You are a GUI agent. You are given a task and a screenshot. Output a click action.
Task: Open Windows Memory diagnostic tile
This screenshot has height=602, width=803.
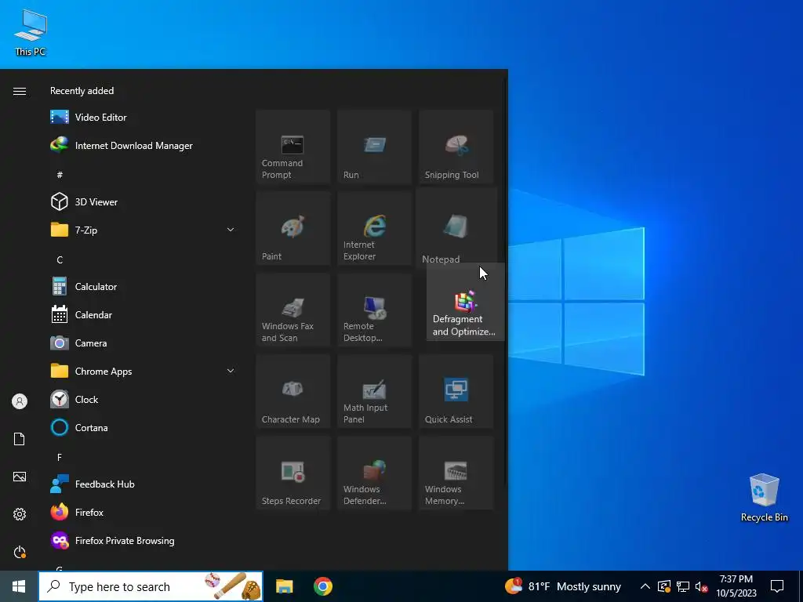pos(456,473)
